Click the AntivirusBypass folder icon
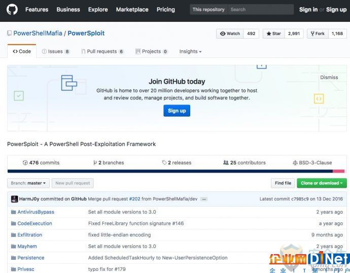Screen dimensions: 350x273 (14, 212)
